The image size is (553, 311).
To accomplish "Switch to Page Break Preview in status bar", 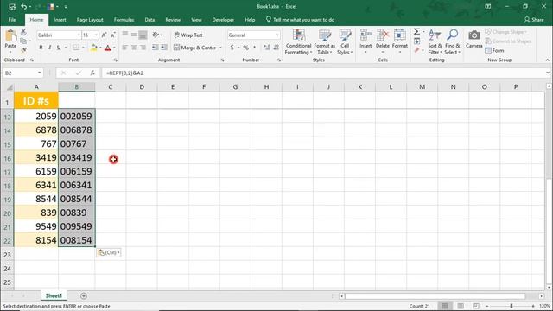I will (x=476, y=306).
